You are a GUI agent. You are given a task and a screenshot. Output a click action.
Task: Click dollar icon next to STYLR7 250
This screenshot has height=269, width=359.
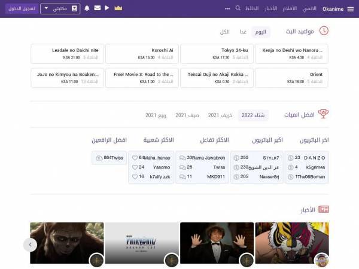tap(236, 158)
